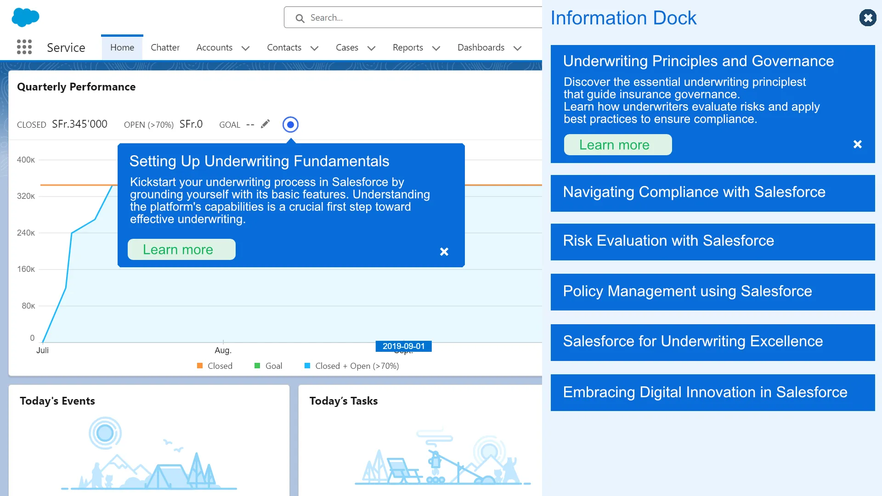Click Learn more in Underwriting Principles card
The image size is (882, 496).
coord(617,145)
